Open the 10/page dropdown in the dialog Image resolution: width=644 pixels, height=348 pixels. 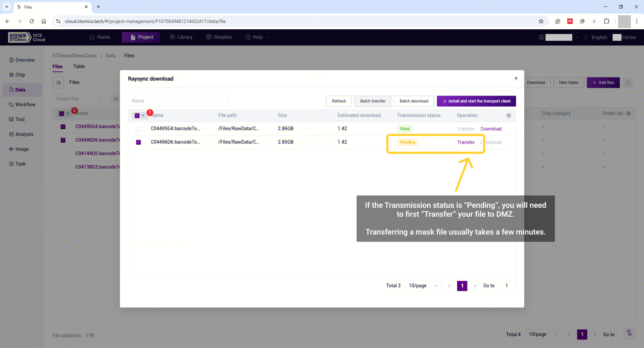tap(423, 286)
